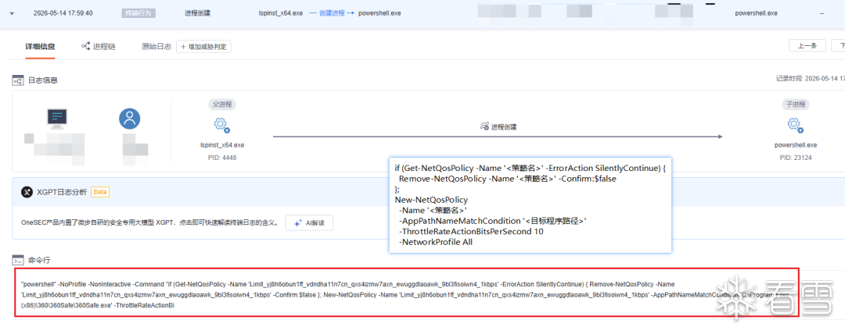Viewport: 845px width, 334px height.
Task: Click the Beta badge
Action: click(x=100, y=192)
